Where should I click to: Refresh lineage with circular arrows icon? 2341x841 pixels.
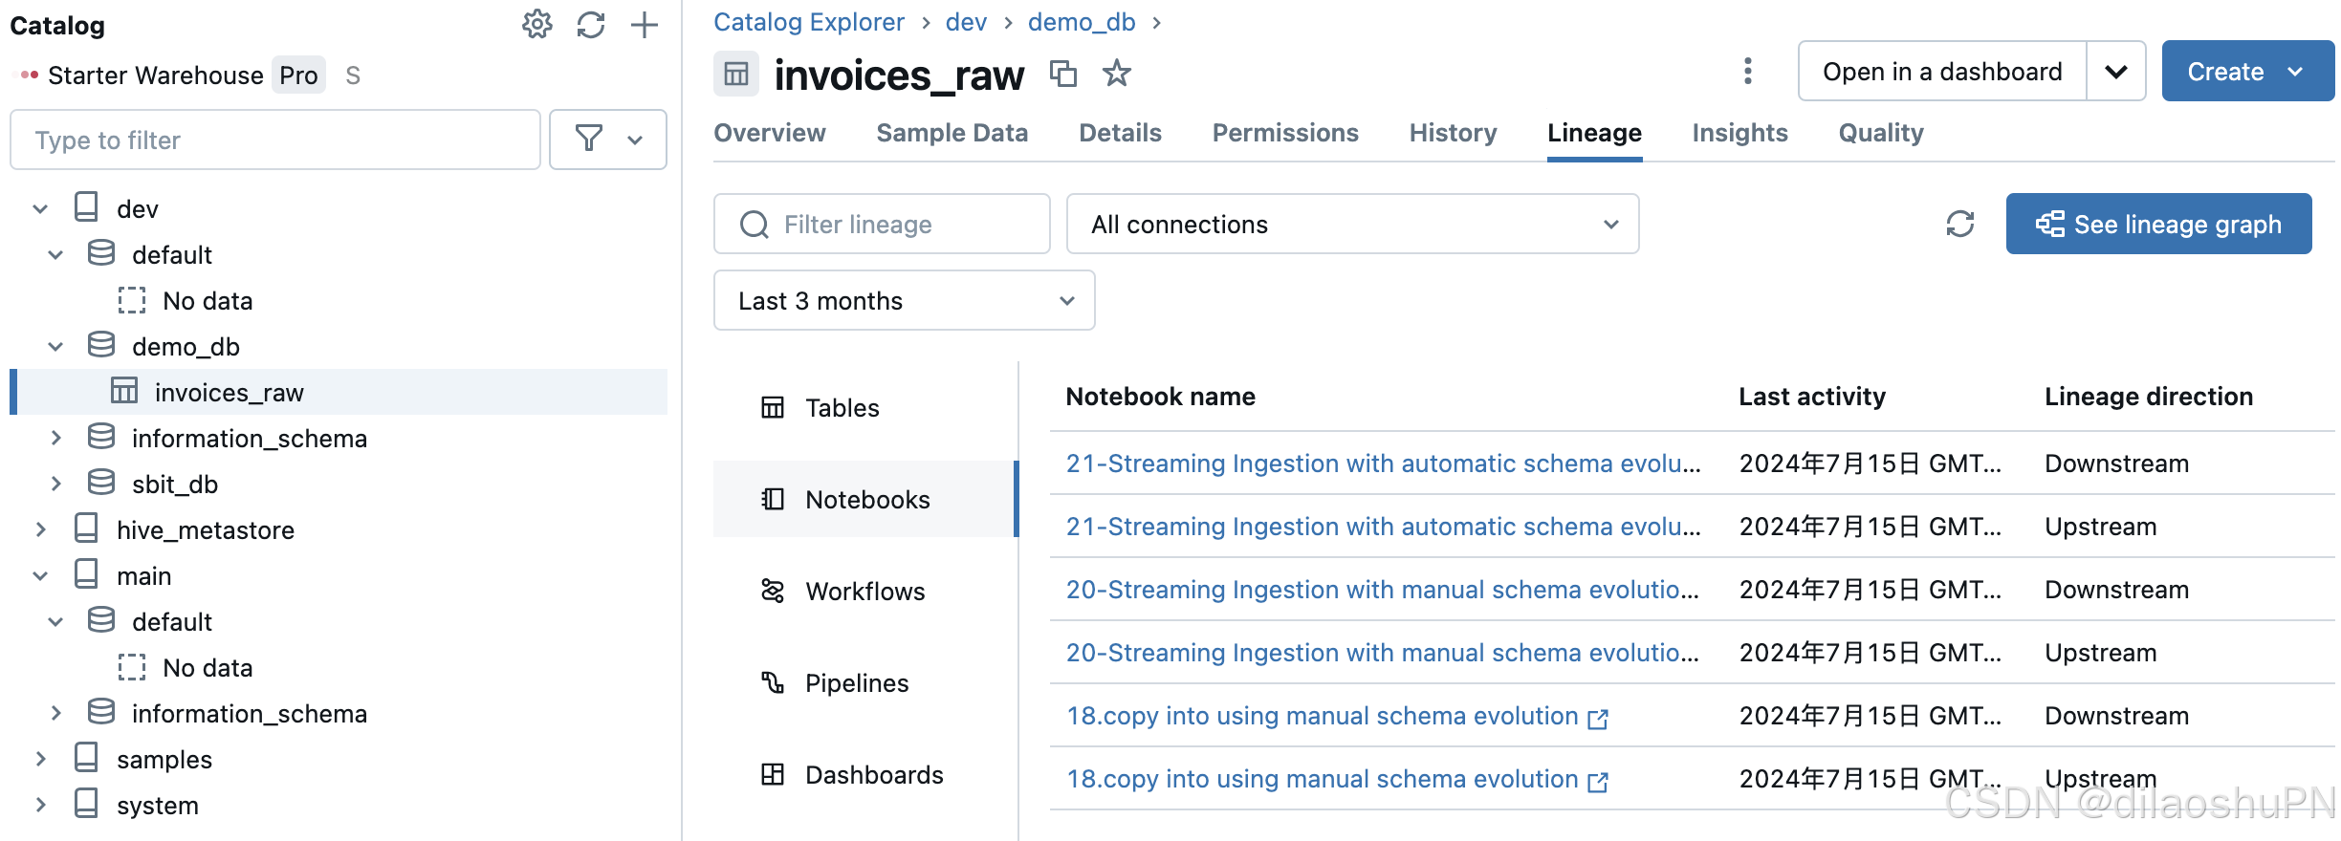[x=1960, y=224]
